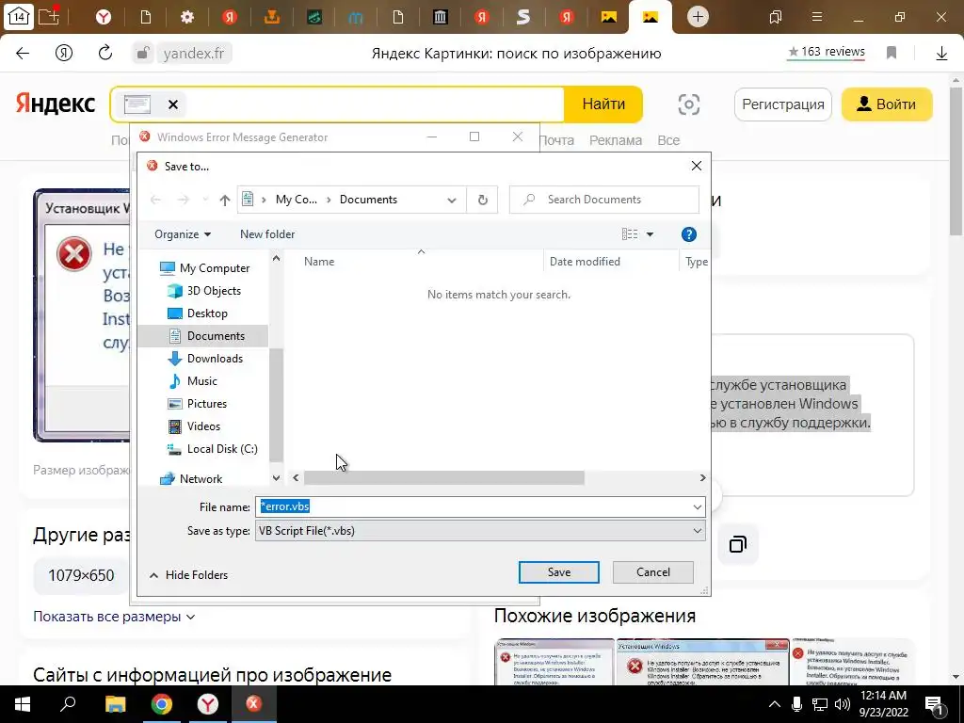Select My Co... in address path
Image resolution: width=964 pixels, height=723 pixels.
[297, 200]
